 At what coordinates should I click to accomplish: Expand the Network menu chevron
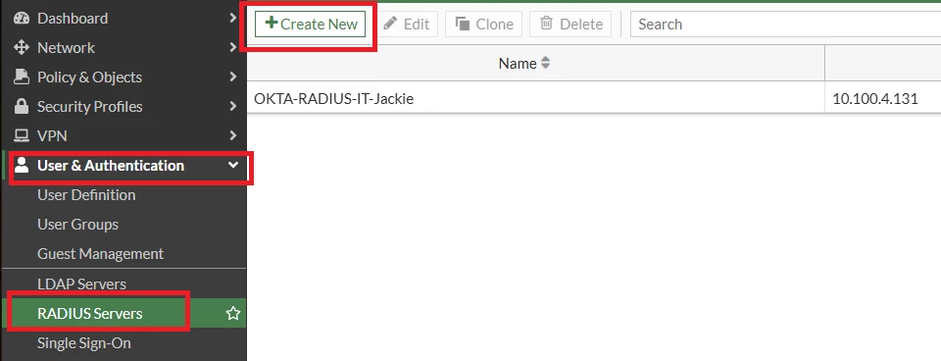point(233,47)
